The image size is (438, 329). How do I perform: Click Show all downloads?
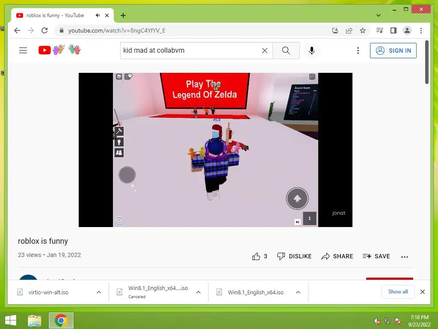point(398,292)
